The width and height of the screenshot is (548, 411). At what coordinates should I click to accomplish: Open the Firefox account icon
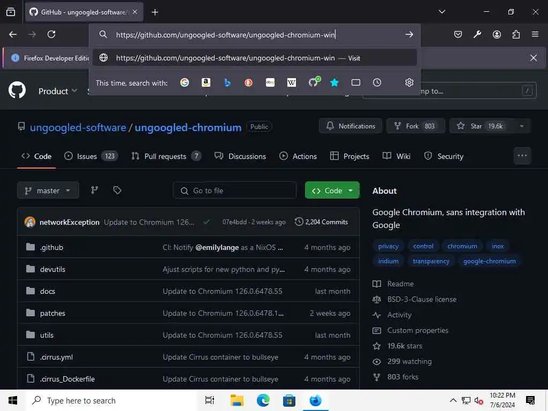coord(497,34)
